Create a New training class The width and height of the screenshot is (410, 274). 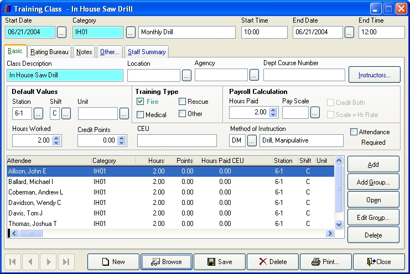[113, 262]
